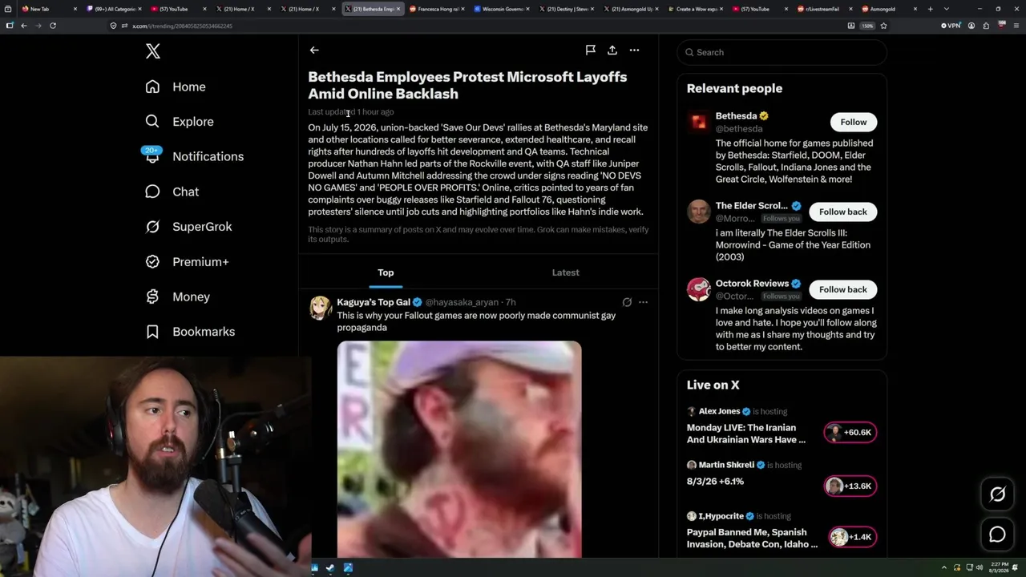
Task: Open the Explore search page
Action: (180, 122)
